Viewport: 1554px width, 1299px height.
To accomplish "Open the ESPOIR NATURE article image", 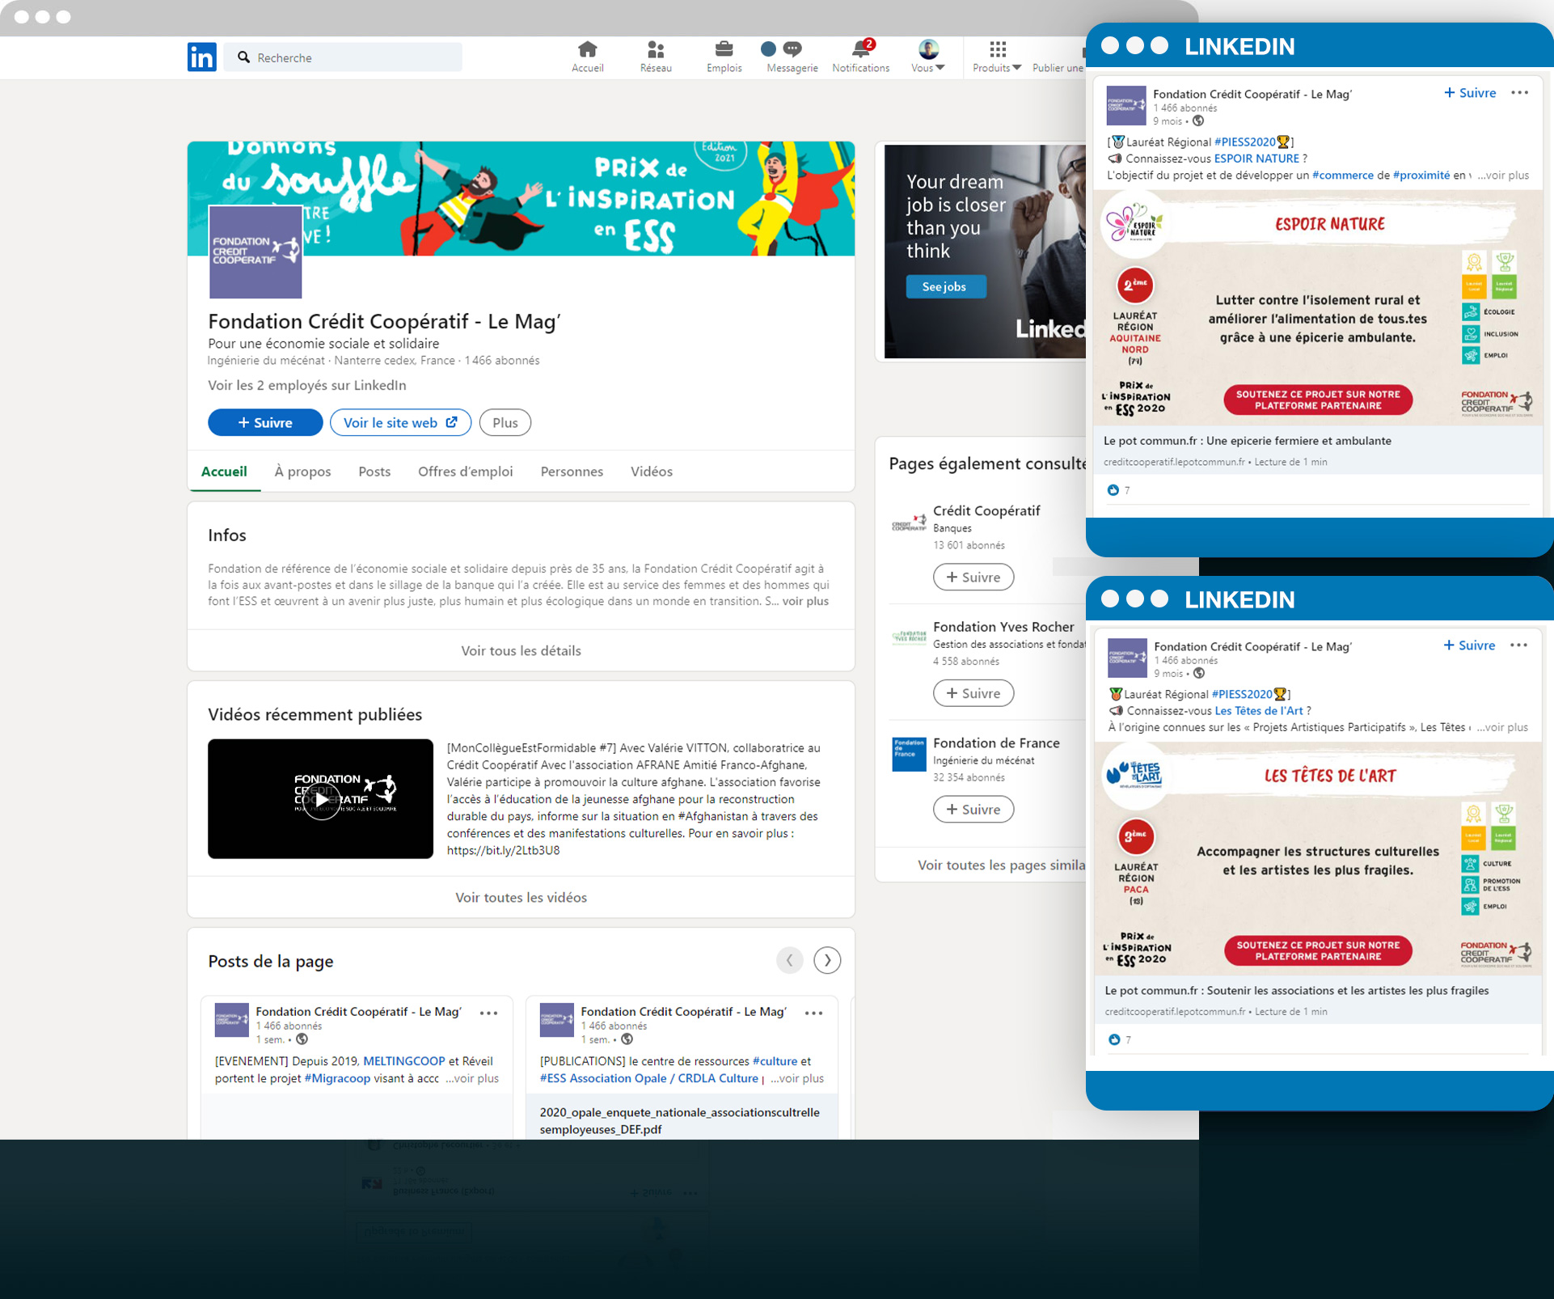I will coord(1318,307).
